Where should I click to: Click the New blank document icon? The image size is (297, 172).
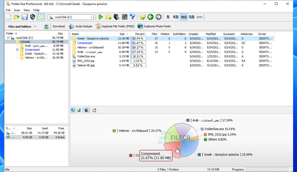9,17
